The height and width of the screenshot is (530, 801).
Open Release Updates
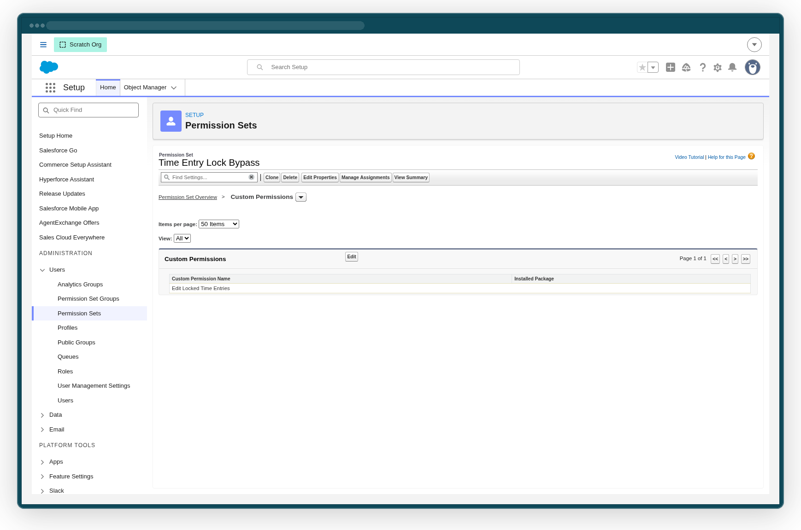click(x=62, y=194)
